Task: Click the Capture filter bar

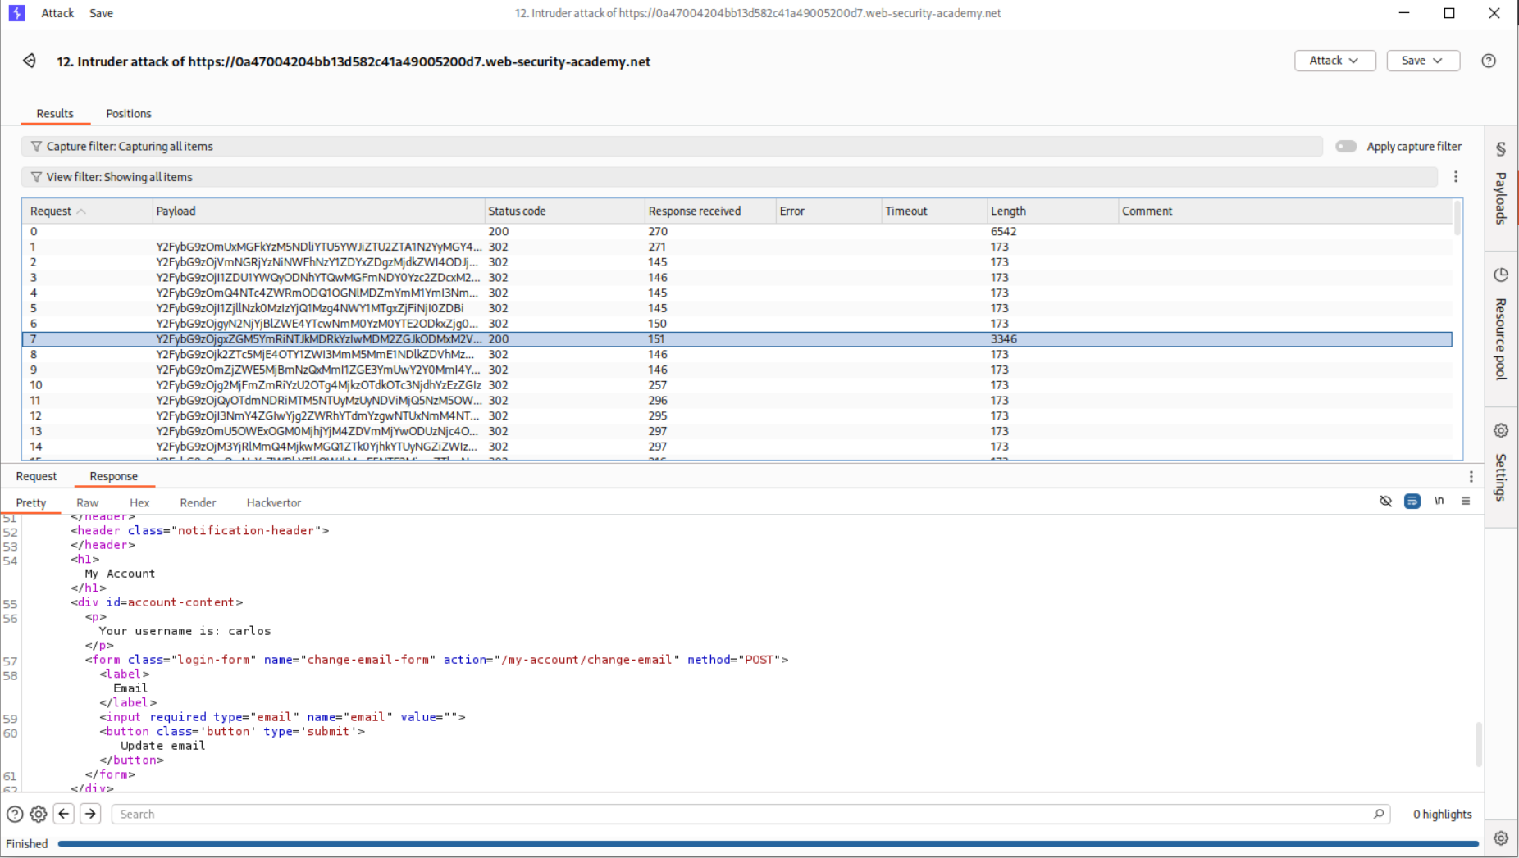Action: click(x=671, y=147)
